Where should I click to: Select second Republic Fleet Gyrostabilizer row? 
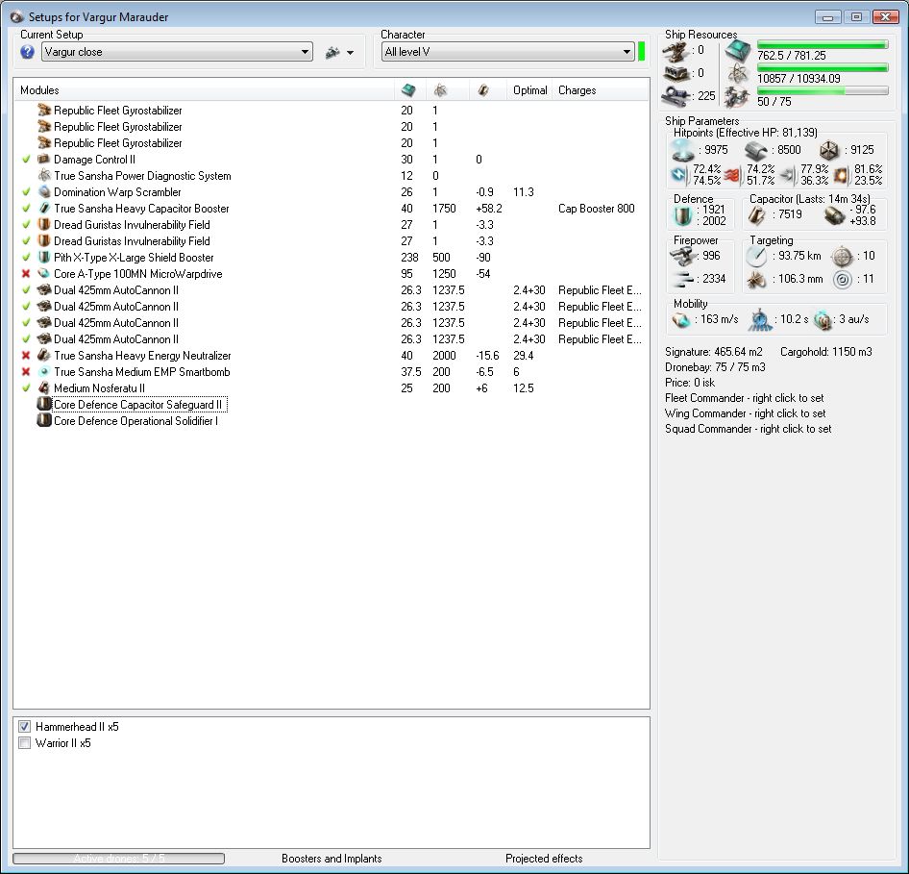coord(332,126)
